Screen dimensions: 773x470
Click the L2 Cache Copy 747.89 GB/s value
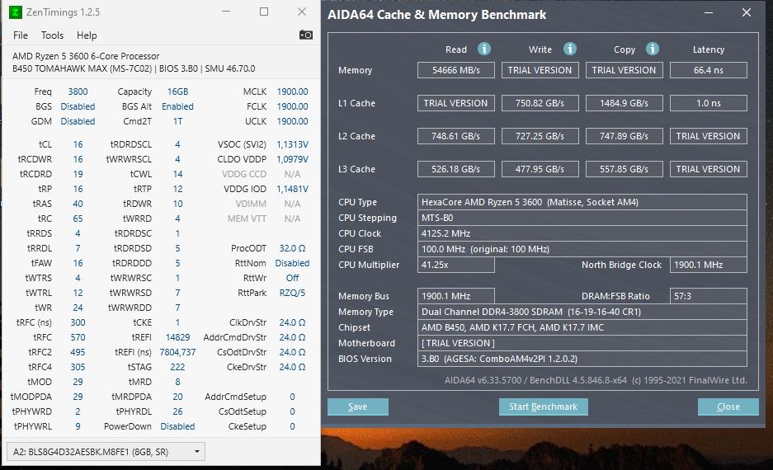(x=625, y=137)
